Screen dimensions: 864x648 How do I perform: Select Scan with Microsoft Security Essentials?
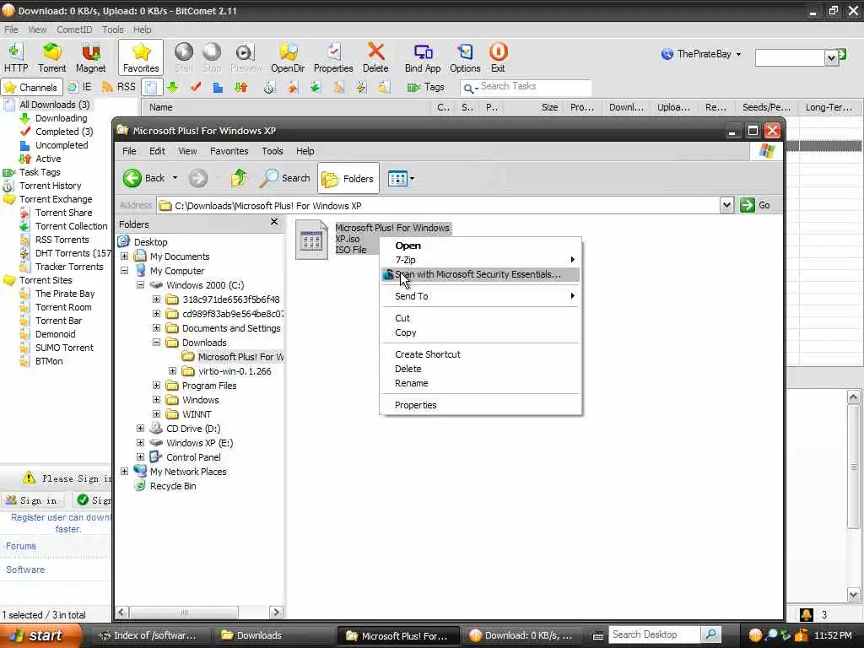480,274
